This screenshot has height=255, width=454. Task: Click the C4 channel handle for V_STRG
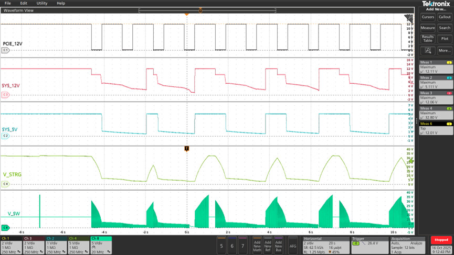(x=6, y=184)
